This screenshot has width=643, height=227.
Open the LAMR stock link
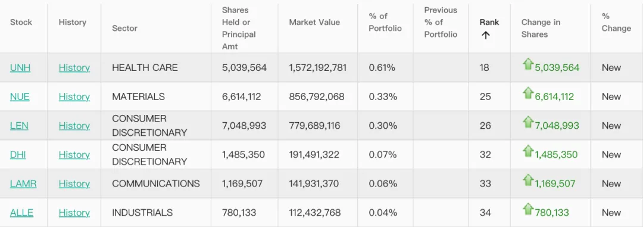coord(23,184)
